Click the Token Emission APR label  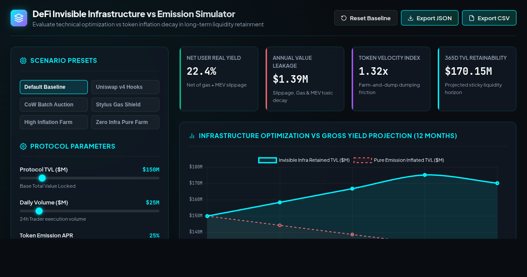[x=47, y=235]
